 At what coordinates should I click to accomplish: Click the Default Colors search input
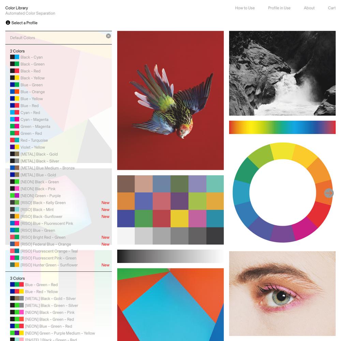coord(56,38)
